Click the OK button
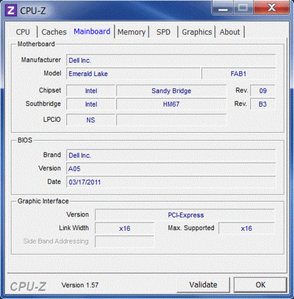This screenshot has width=294, height=299. tap(261, 285)
